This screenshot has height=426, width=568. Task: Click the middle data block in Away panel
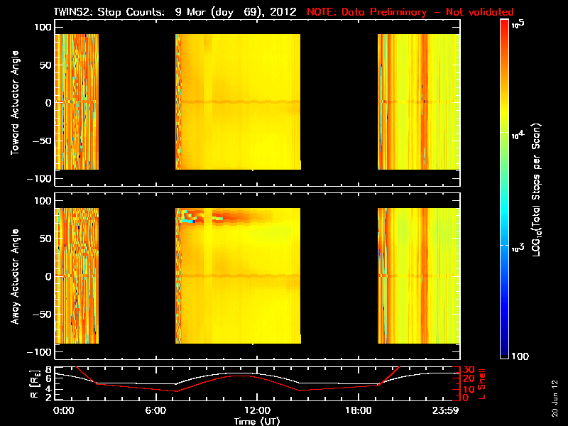tap(238, 275)
